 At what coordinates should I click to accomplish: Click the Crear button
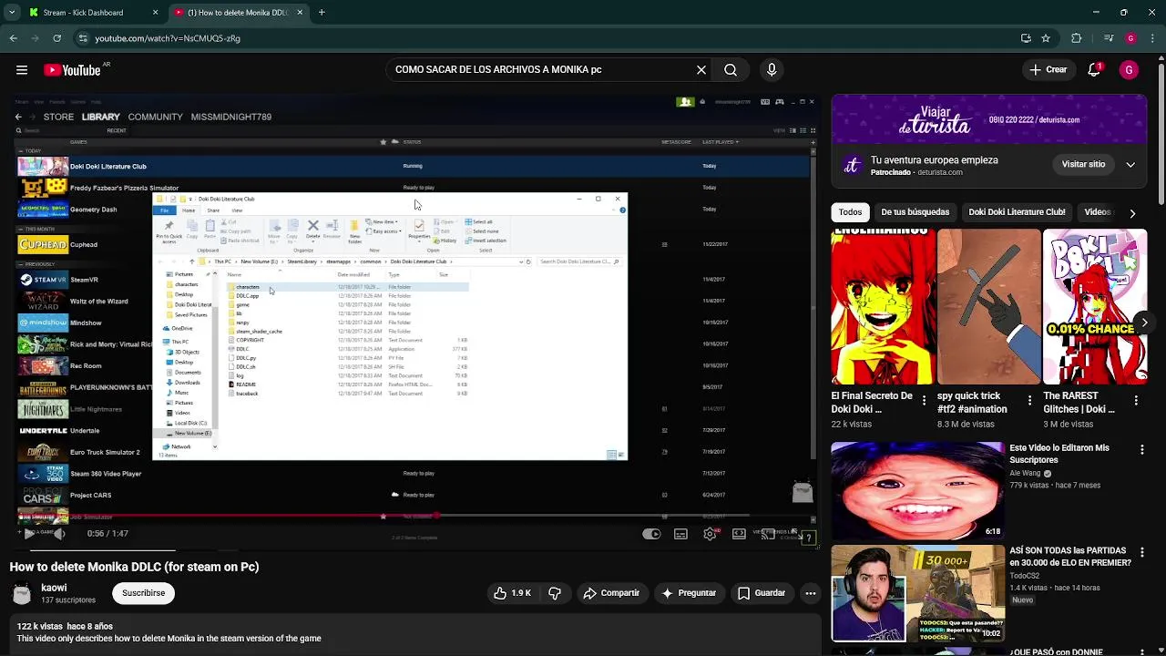1048,70
